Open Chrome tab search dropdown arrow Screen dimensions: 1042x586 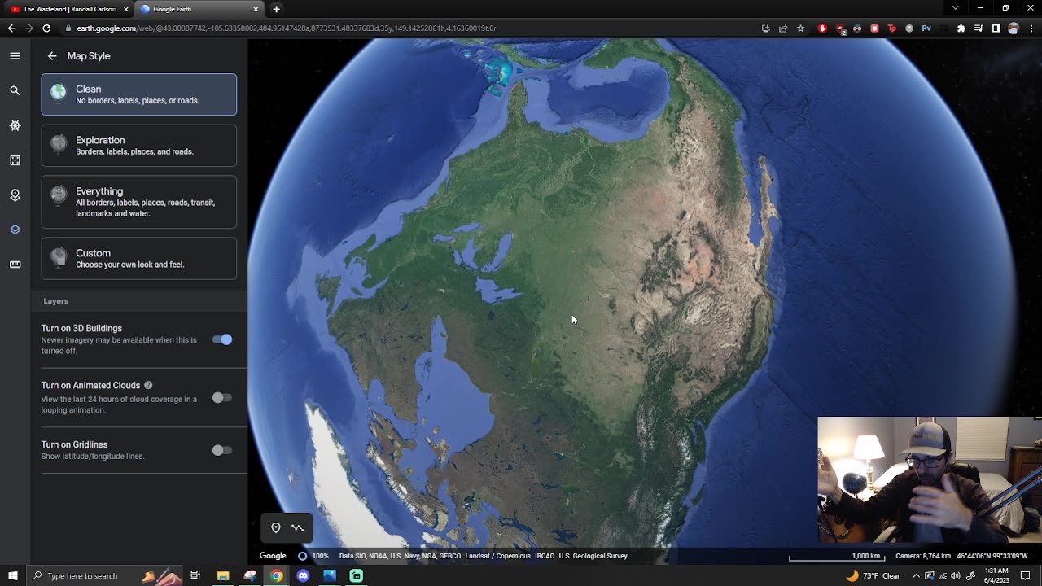tap(955, 8)
